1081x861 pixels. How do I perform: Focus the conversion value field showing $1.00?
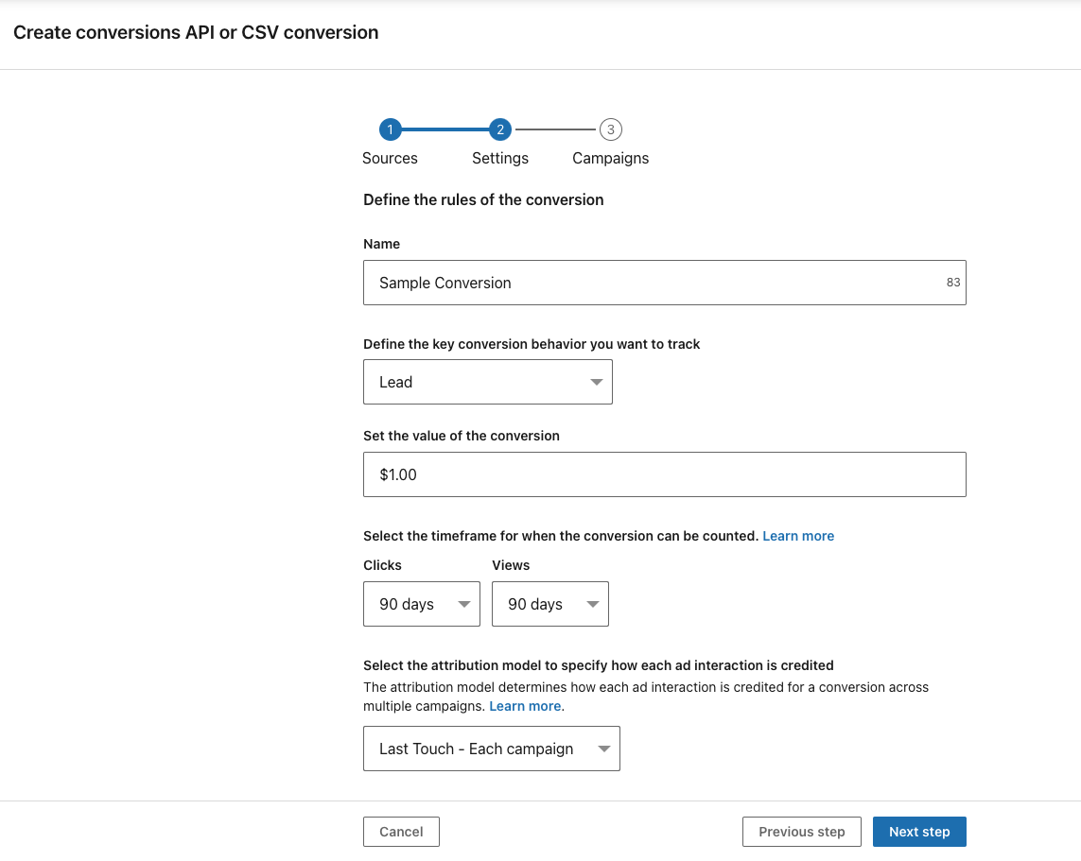coord(665,474)
